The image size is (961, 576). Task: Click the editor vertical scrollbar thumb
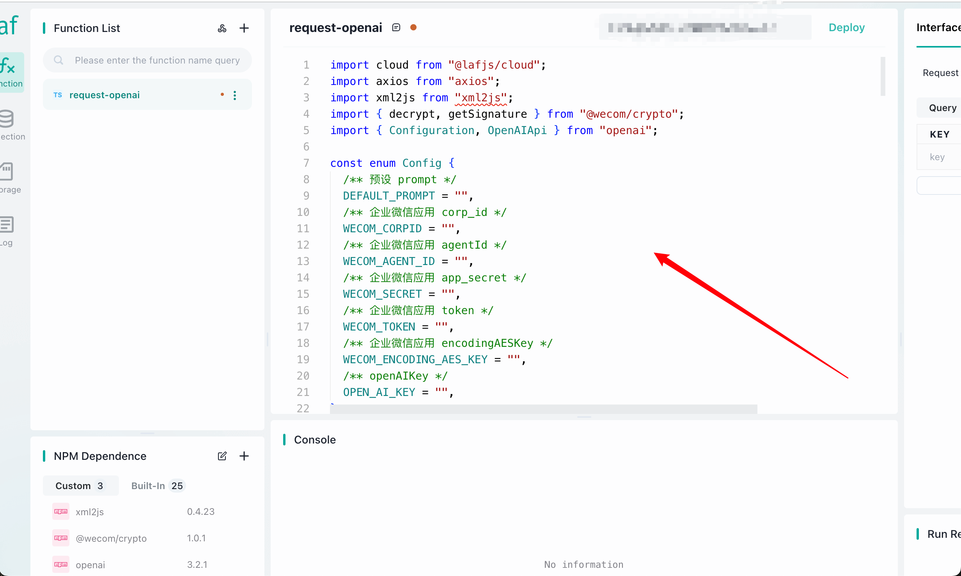[883, 76]
